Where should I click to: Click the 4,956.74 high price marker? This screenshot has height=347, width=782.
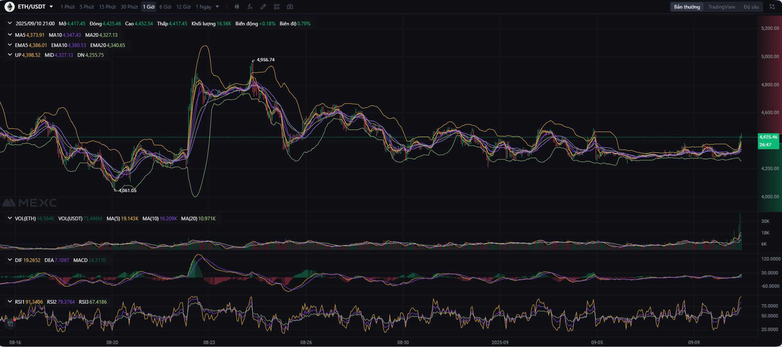[266, 60]
